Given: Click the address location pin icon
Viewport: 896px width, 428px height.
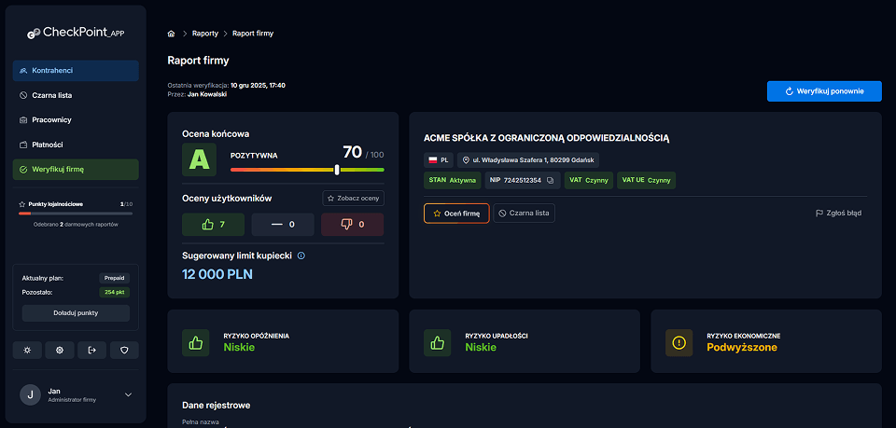Looking at the screenshot, I should click(x=466, y=160).
